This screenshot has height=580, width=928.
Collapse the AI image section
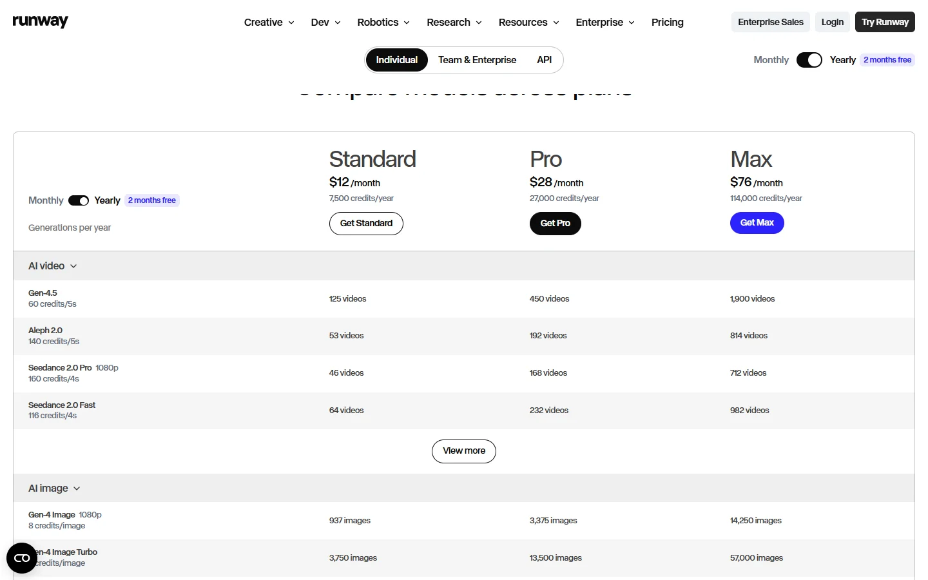pyautogui.click(x=55, y=488)
